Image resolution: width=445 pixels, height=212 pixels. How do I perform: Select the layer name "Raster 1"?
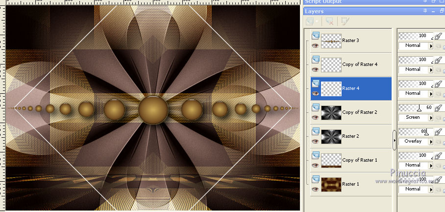click(x=350, y=184)
